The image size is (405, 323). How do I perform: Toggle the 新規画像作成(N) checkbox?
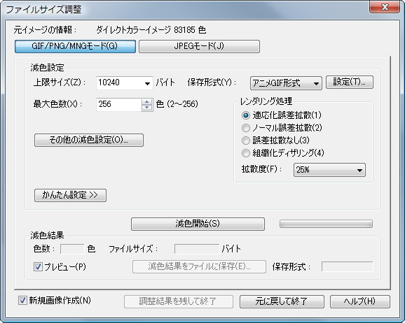[22, 301]
